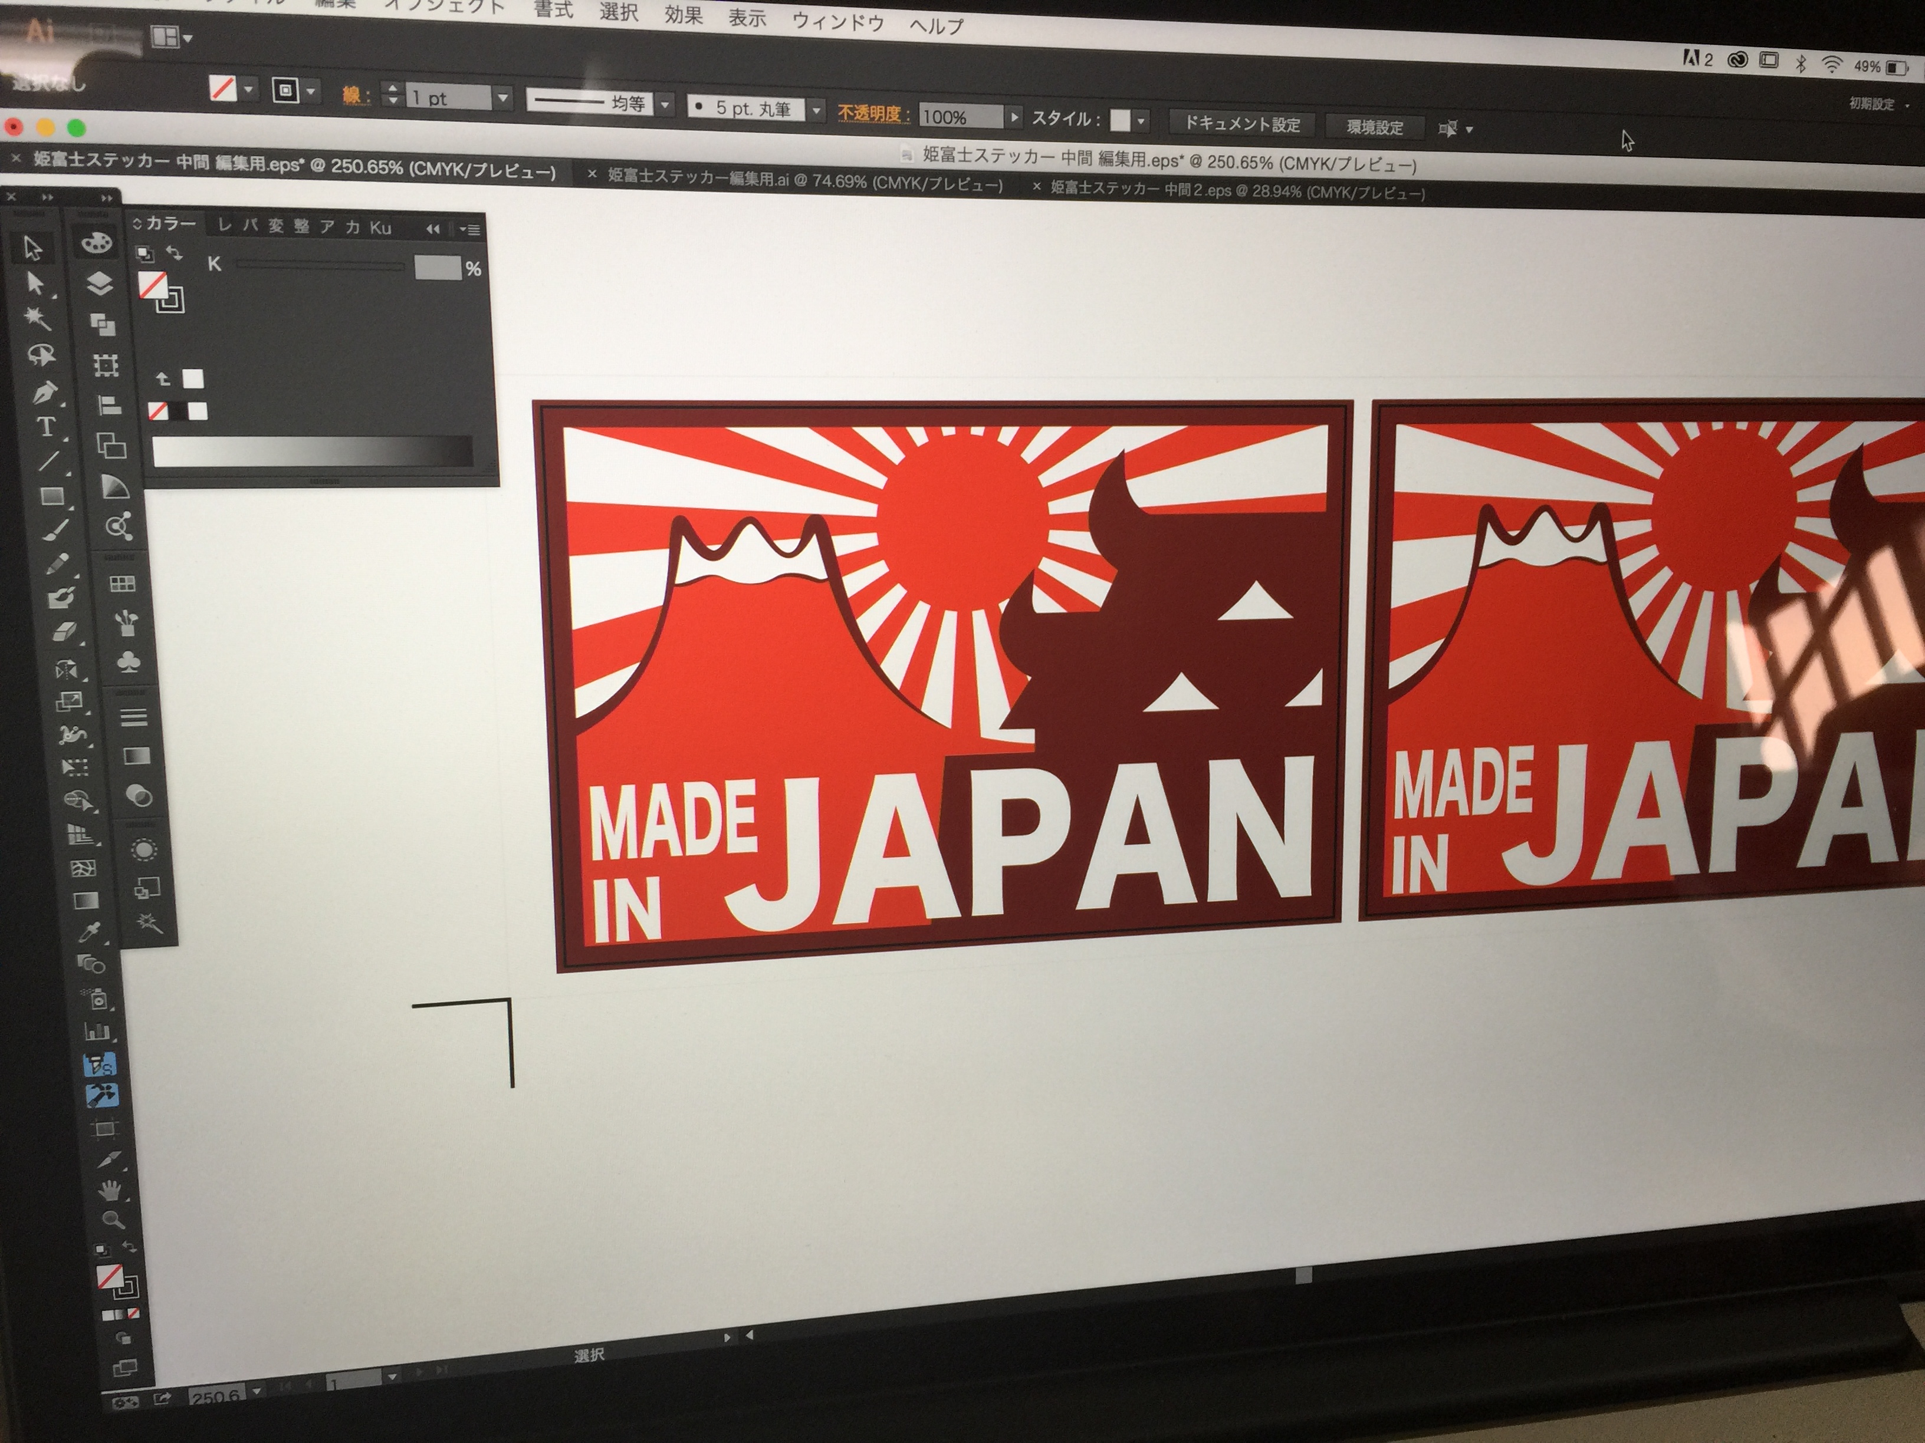Select the Mesh tool

pos(83,868)
